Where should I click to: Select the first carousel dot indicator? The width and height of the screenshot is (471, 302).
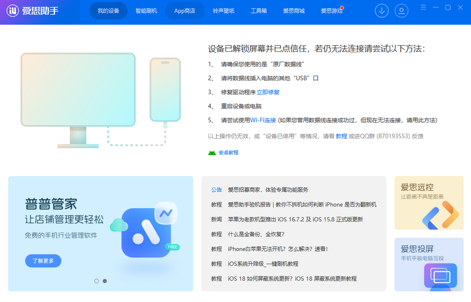tap(97, 281)
